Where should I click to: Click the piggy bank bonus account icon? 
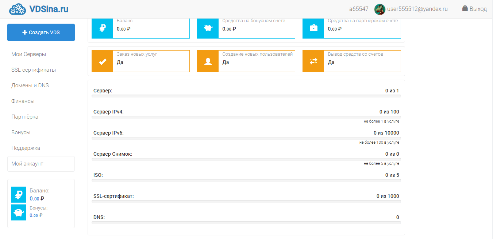(208, 28)
